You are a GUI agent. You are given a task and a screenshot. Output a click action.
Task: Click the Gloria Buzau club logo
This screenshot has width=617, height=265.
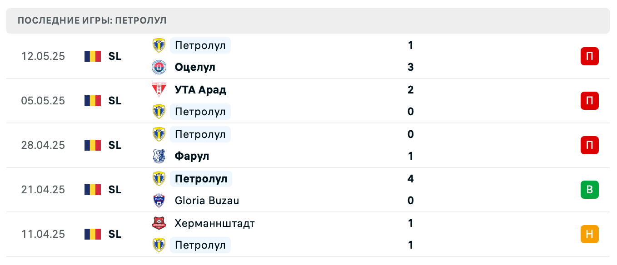pos(159,201)
